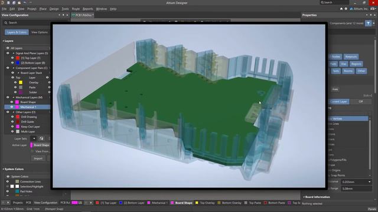Collapse Other Layers group
This screenshot has width=378, height=212.
pyautogui.click(x=14, y=112)
